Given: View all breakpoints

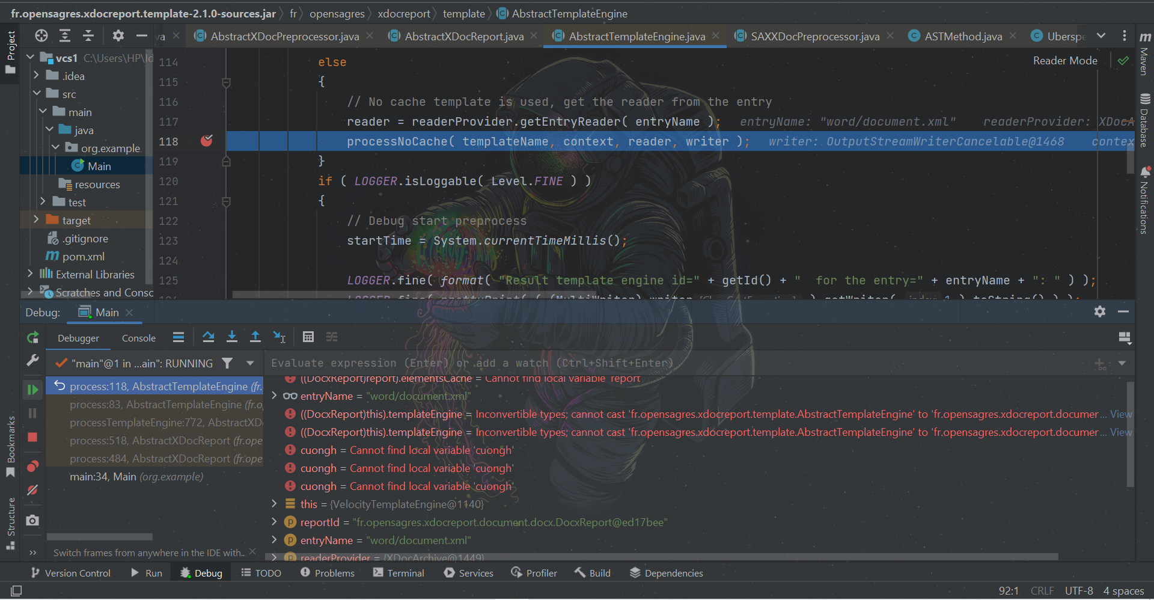Looking at the screenshot, I should click(x=32, y=467).
